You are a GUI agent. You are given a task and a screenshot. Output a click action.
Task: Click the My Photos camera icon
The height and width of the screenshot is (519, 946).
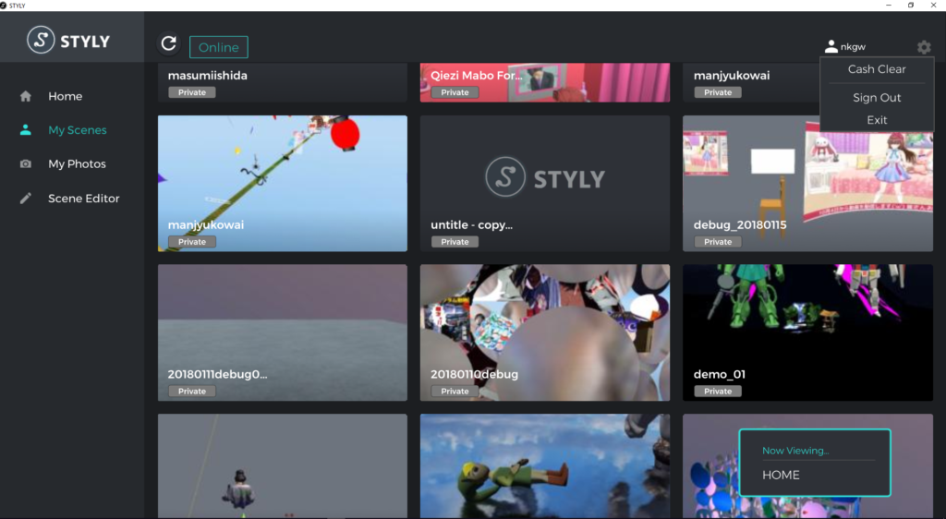point(25,163)
